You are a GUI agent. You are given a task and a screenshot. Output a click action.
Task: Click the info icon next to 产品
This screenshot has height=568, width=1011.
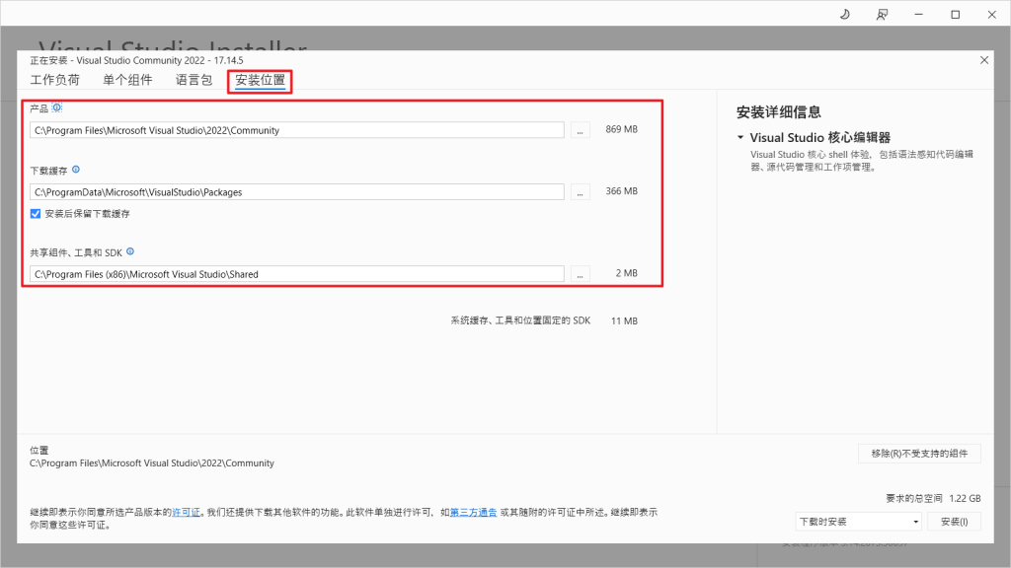coord(56,107)
